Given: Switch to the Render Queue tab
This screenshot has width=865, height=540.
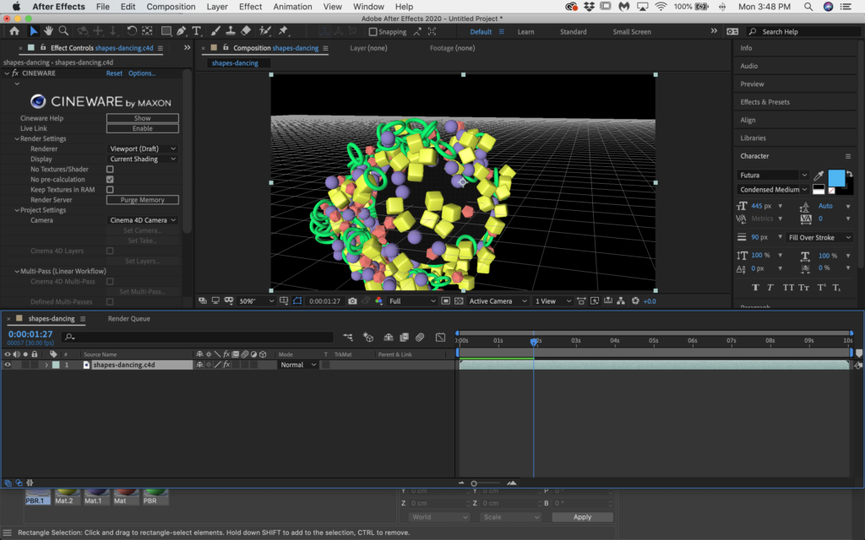Looking at the screenshot, I should point(128,319).
